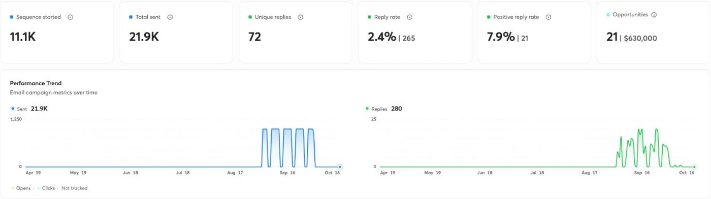The width and height of the screenshot is (711, 199).
Task: Click the 265 count beside reply rate
Action: point(408,38)
